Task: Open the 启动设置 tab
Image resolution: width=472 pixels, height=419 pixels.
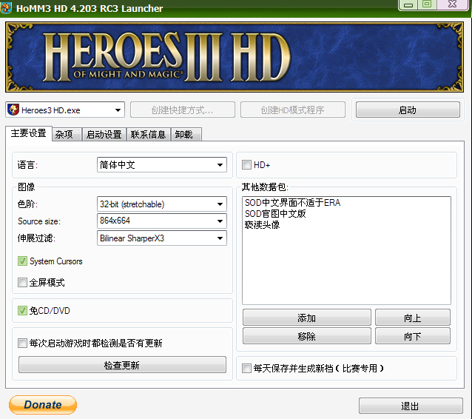Action: [104, 134]
